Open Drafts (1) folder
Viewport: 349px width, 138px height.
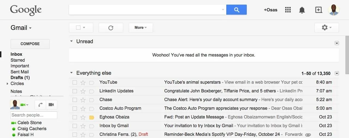coord(20,78)
